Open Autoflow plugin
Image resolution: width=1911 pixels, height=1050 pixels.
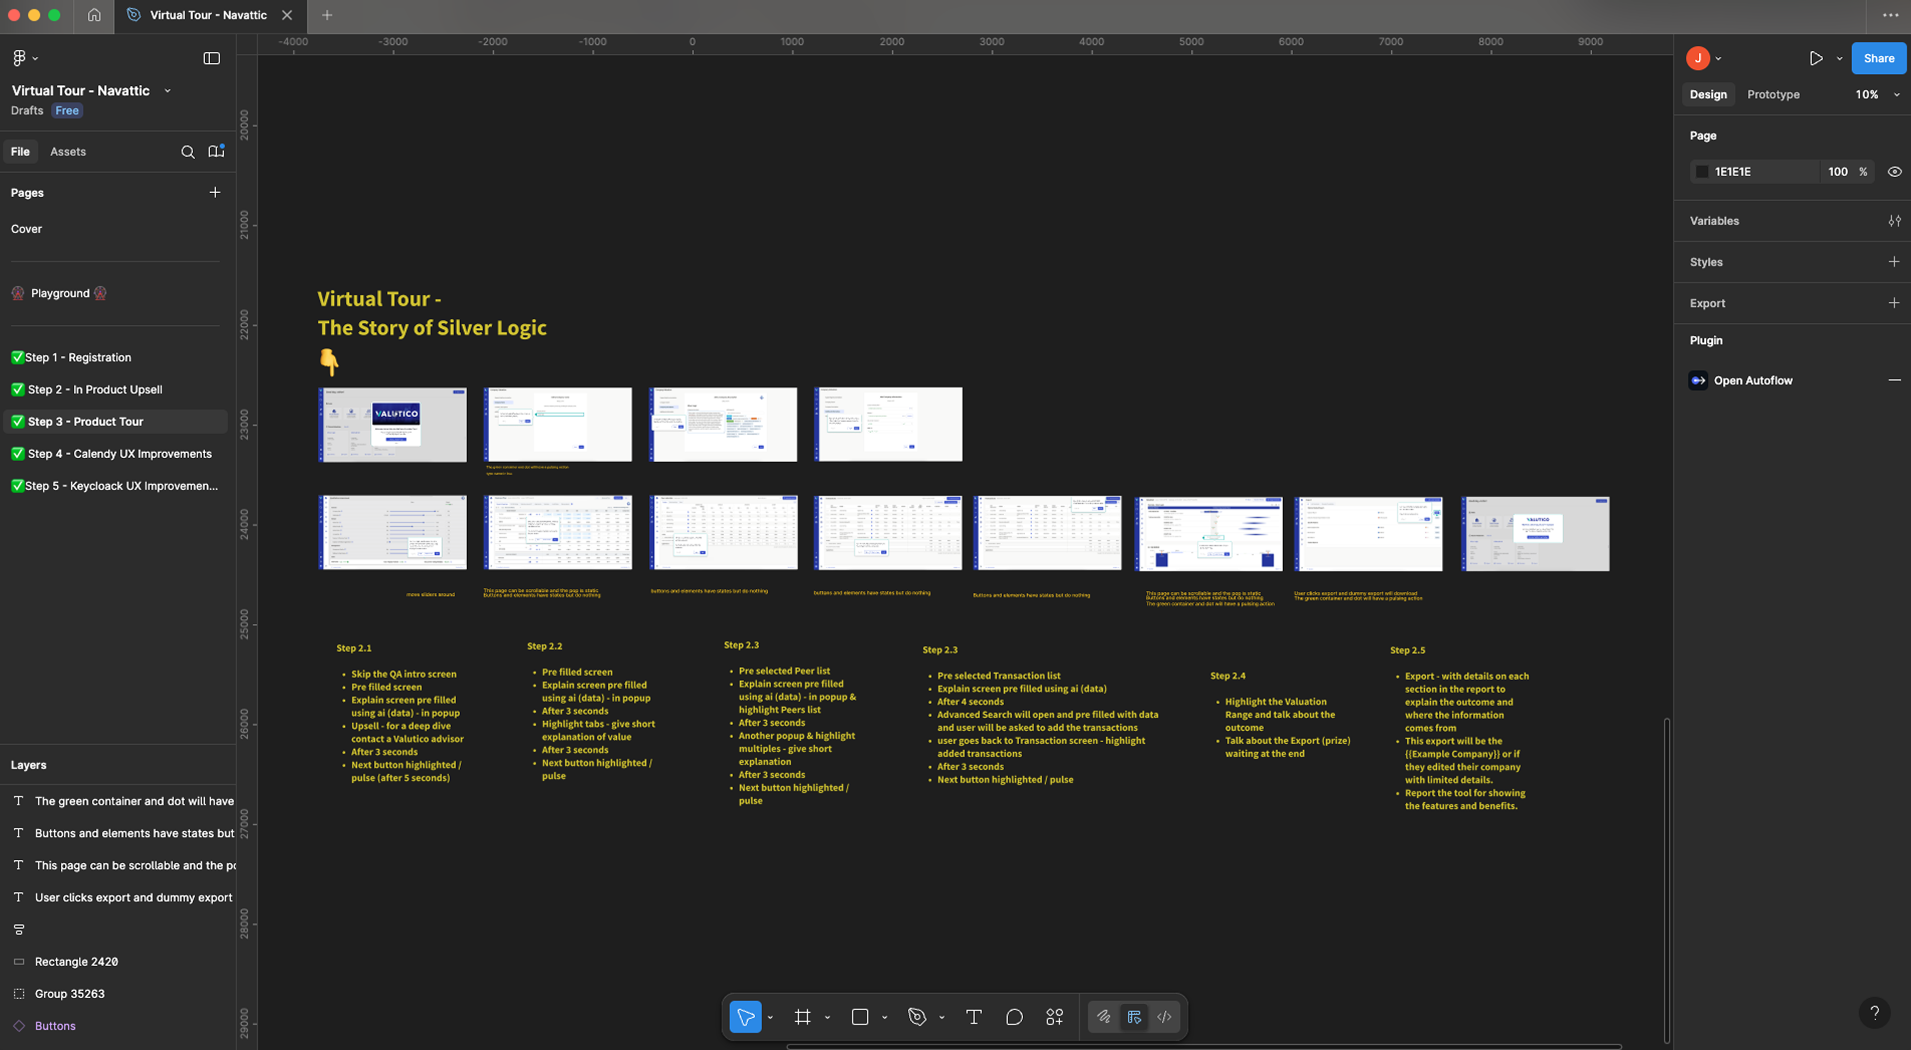pos(1753,380)
